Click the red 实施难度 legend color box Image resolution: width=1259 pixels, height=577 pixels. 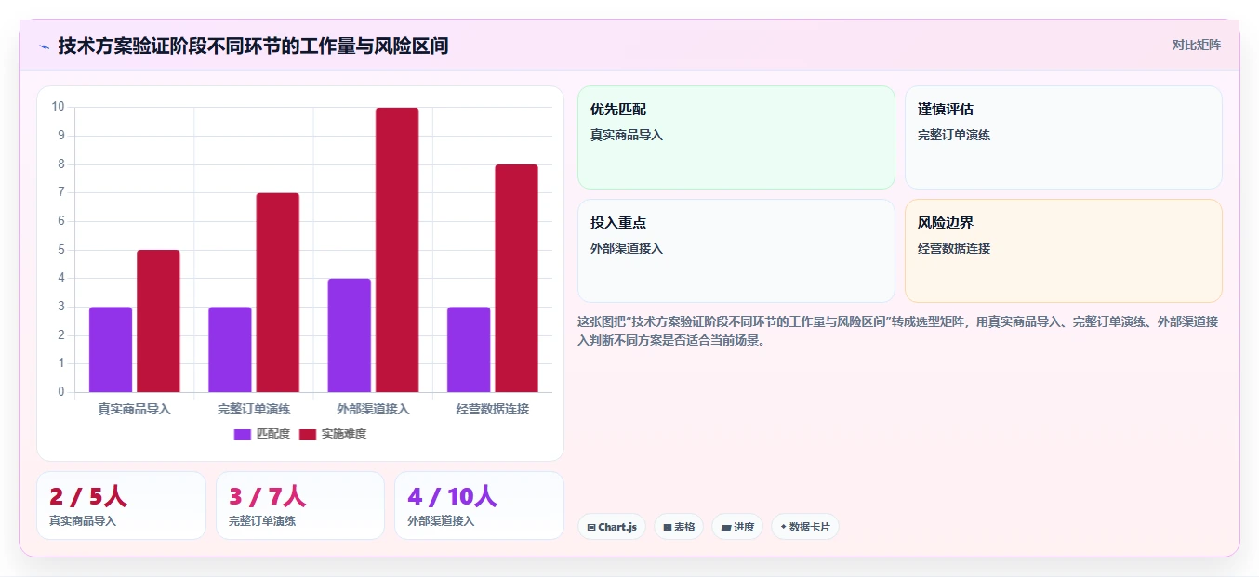tap(308, 434)
